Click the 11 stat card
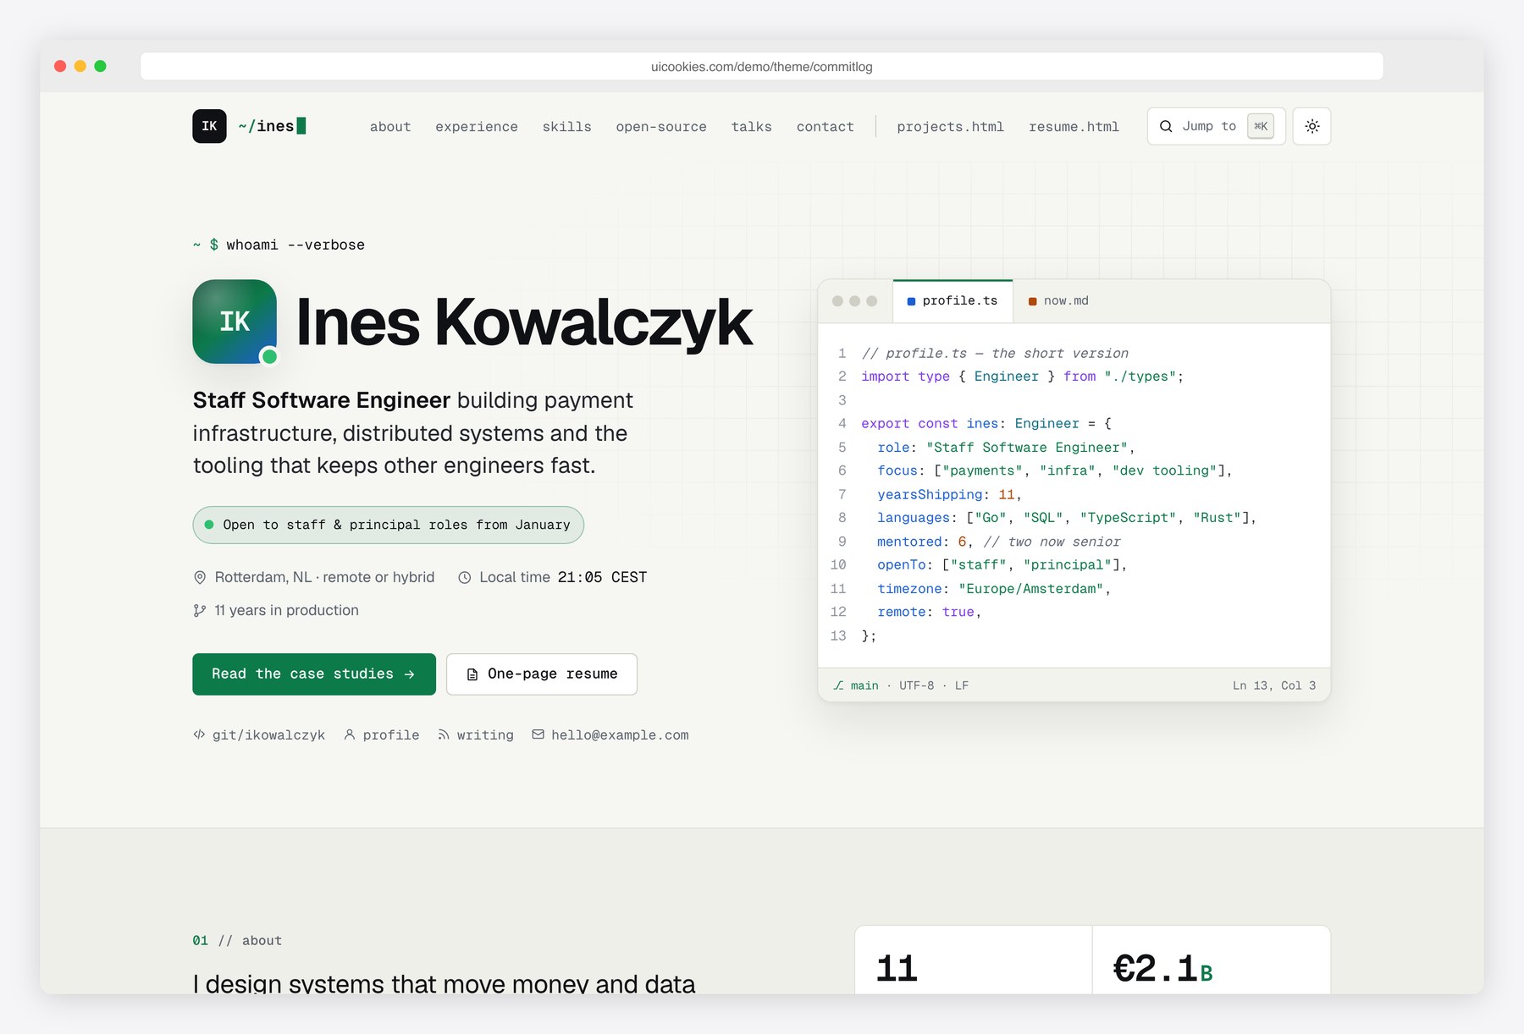The height and width of the screenshot is (1034, 1524). (x=974, y=960)
